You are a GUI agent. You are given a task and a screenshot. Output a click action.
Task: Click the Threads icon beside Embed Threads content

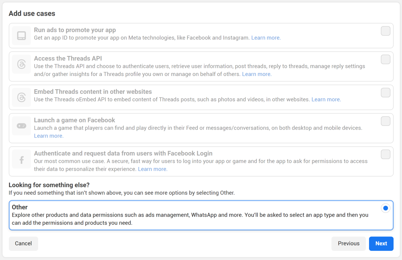(21, 97)
